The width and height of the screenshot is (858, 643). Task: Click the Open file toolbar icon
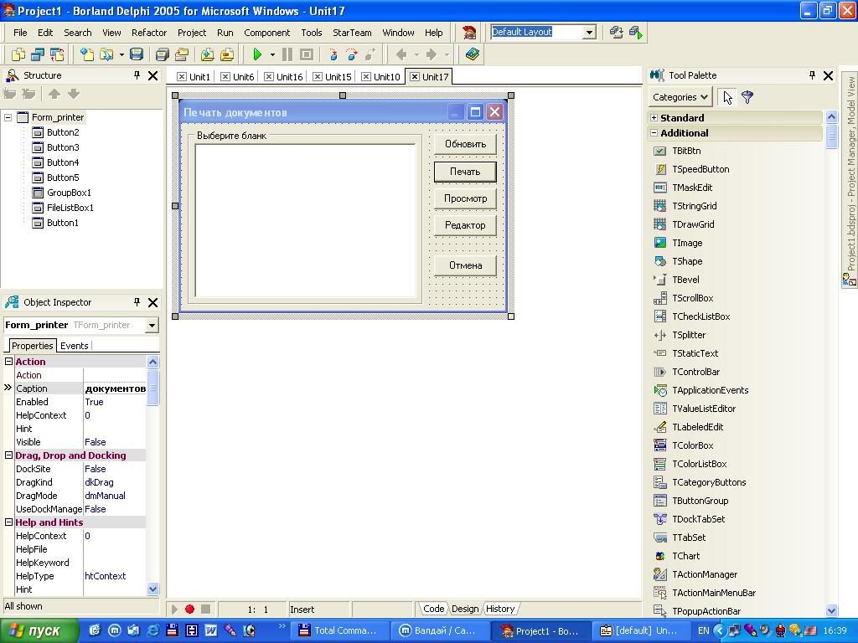point(106,54)
